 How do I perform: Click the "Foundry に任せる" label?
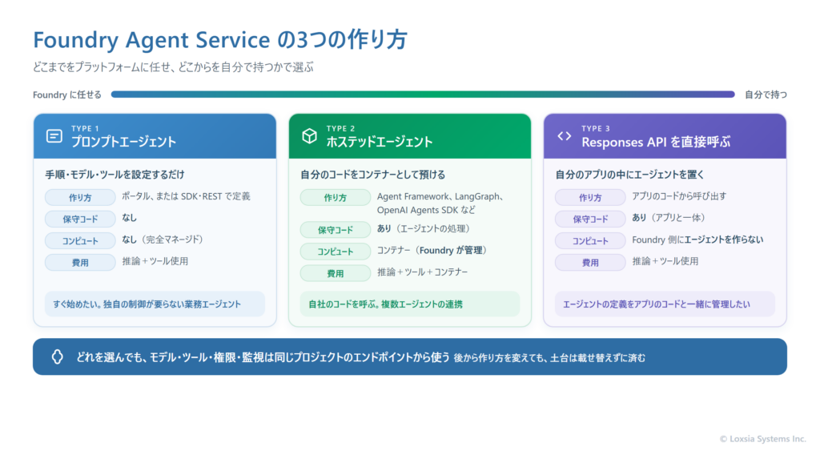(67, 95)
